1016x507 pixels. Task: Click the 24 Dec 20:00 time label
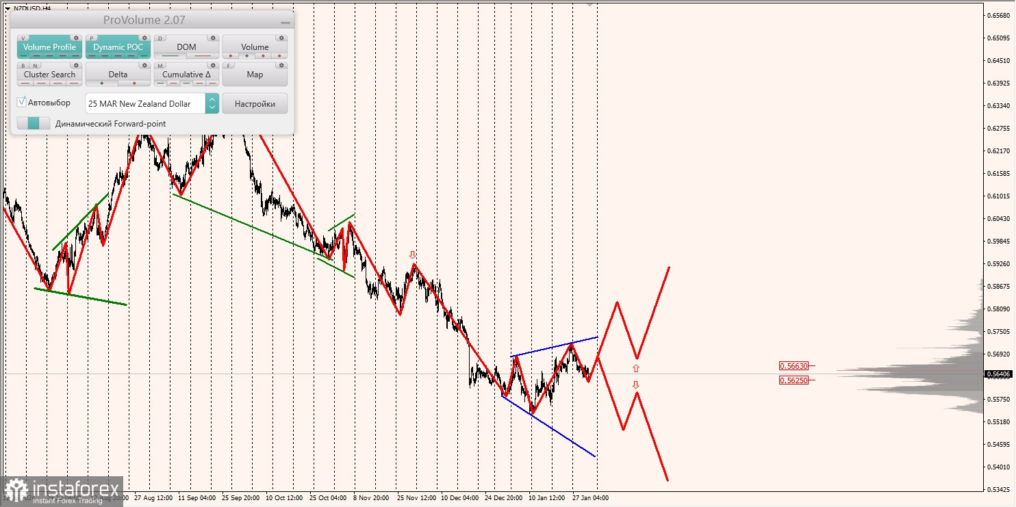pos(504,497)
